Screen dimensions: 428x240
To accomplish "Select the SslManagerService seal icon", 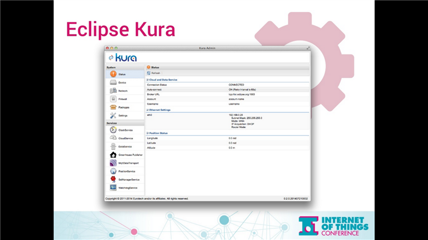I will tap(113, 179).
